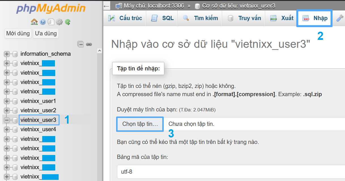This screenshot has width=345, height=181.
Task: Go to the Xuất export tab
Action: tap(282, 18)
